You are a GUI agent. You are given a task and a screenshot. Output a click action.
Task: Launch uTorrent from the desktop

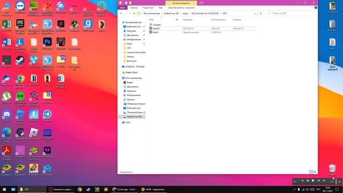tap(6, 98)
